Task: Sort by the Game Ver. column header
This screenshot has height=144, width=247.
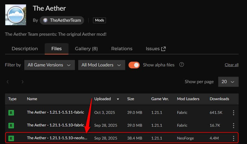Action: [x=160, y=99]
